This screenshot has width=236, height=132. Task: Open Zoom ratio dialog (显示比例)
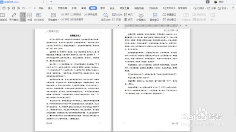pyautogui.click(x=106, y=17)
